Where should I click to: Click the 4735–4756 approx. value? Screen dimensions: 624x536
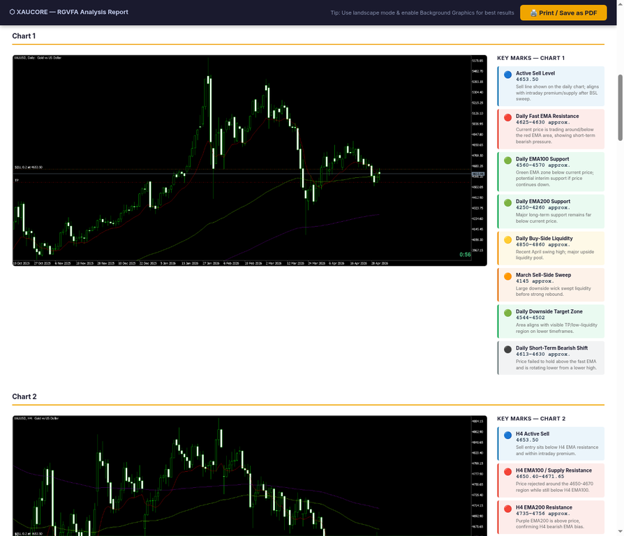coord(543,514)
